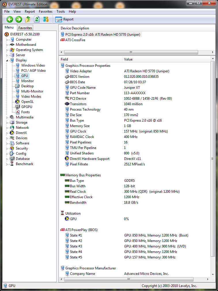Expand the Devices tree node
Viewport: 218px width, 291px height.
[x=7, y=138]
